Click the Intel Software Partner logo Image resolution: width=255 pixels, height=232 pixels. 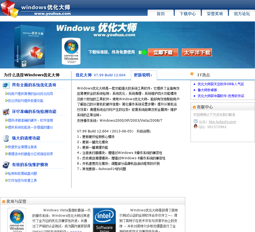(x=104, y=220)
